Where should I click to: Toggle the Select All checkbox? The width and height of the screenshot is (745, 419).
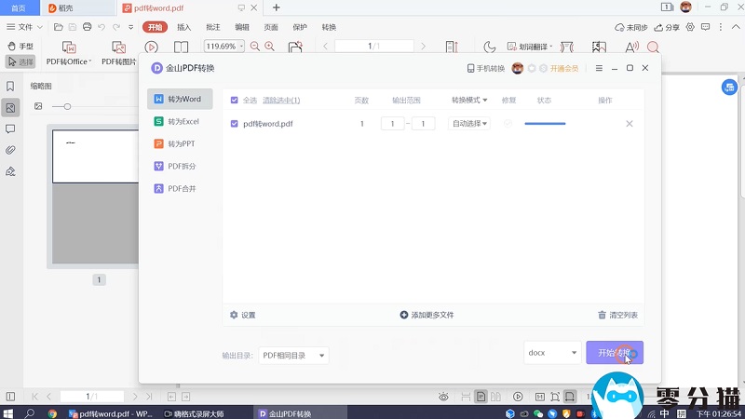235,101
